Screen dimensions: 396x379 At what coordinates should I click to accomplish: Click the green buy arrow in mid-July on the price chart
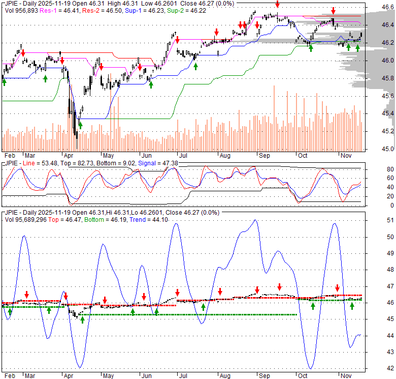(195, 67)
